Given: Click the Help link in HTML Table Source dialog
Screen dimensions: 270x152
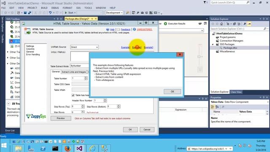Looking at the screenshot, I should click(112, 30).
